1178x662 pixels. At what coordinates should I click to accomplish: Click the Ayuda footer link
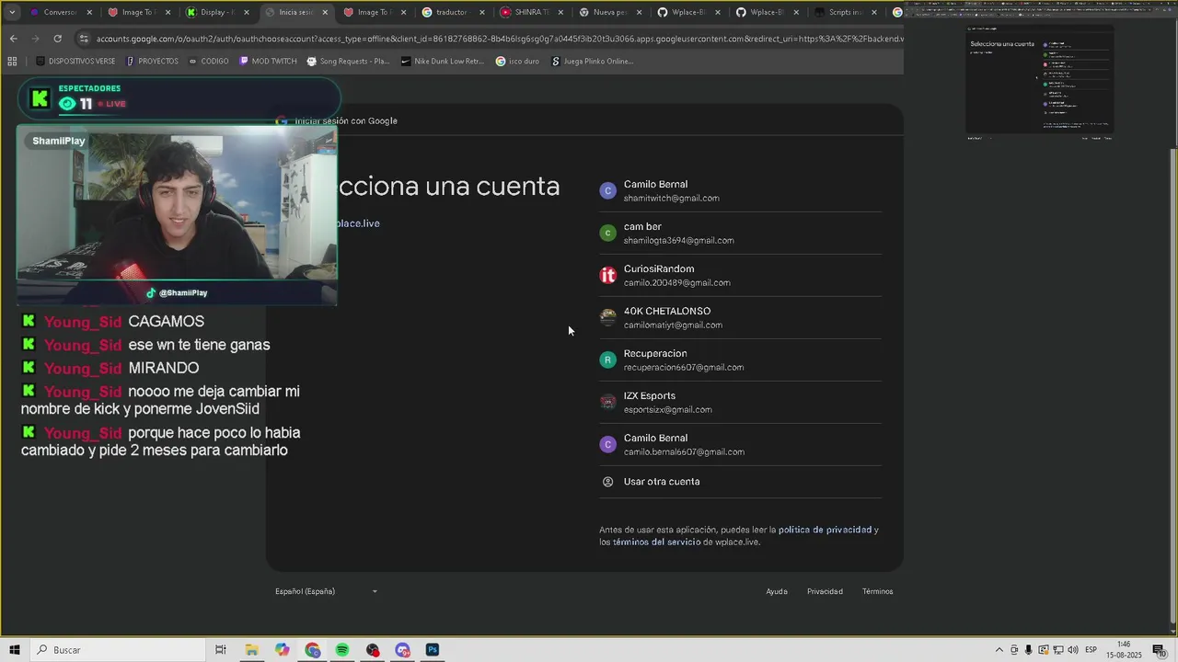click(x=777, y=591)
